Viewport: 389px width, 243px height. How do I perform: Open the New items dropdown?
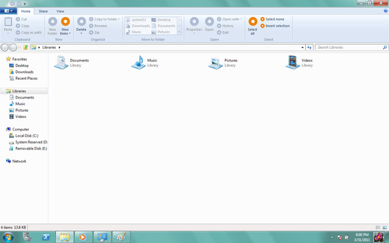[65, 25]
